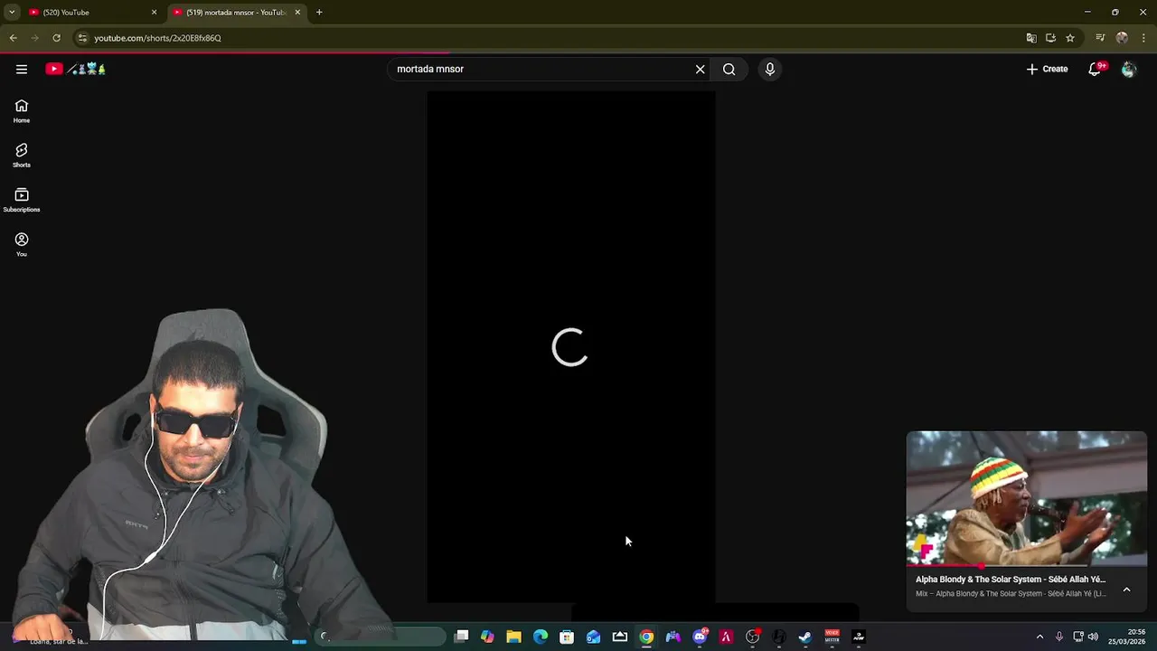The image size is (1157, 651).
Task: View site information icon in address bar
Action: (82, 38)
